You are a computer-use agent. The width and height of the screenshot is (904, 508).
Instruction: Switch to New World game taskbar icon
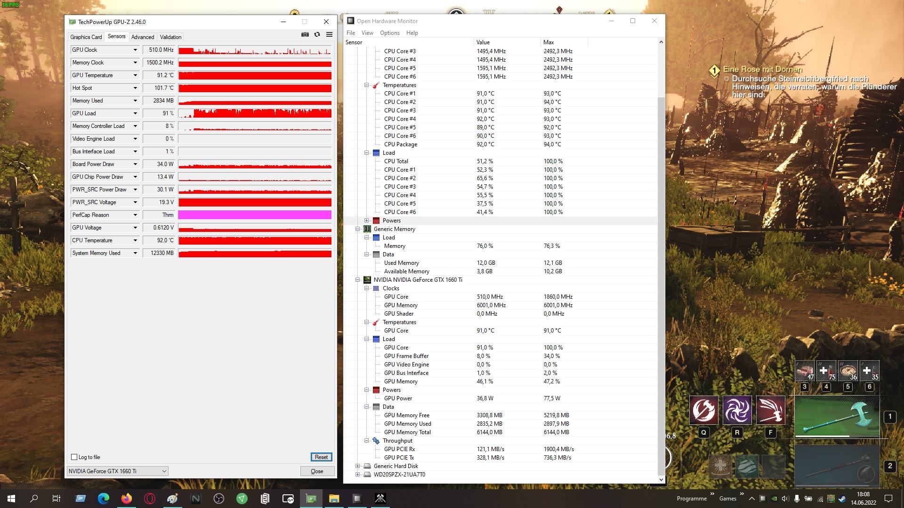coord(380,499)
